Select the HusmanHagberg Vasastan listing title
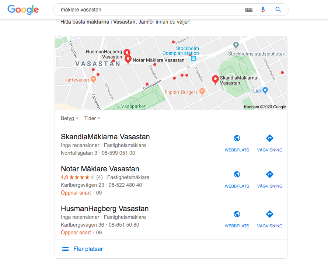The width and height of the screenshot is (328, 269). point(105,209)
